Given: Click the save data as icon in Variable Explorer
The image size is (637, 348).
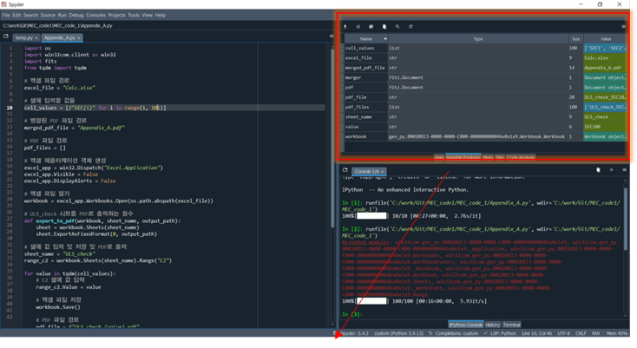Looking at the screenshot, I should tap(371, 26).
